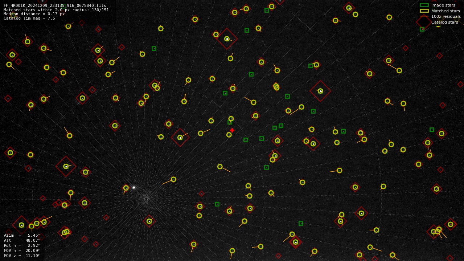Click the yellow Matched stars legend swatch
Image resolution: width=464 pixels, height=261 pixels.
pyautogui.click(x=424, y=11)
